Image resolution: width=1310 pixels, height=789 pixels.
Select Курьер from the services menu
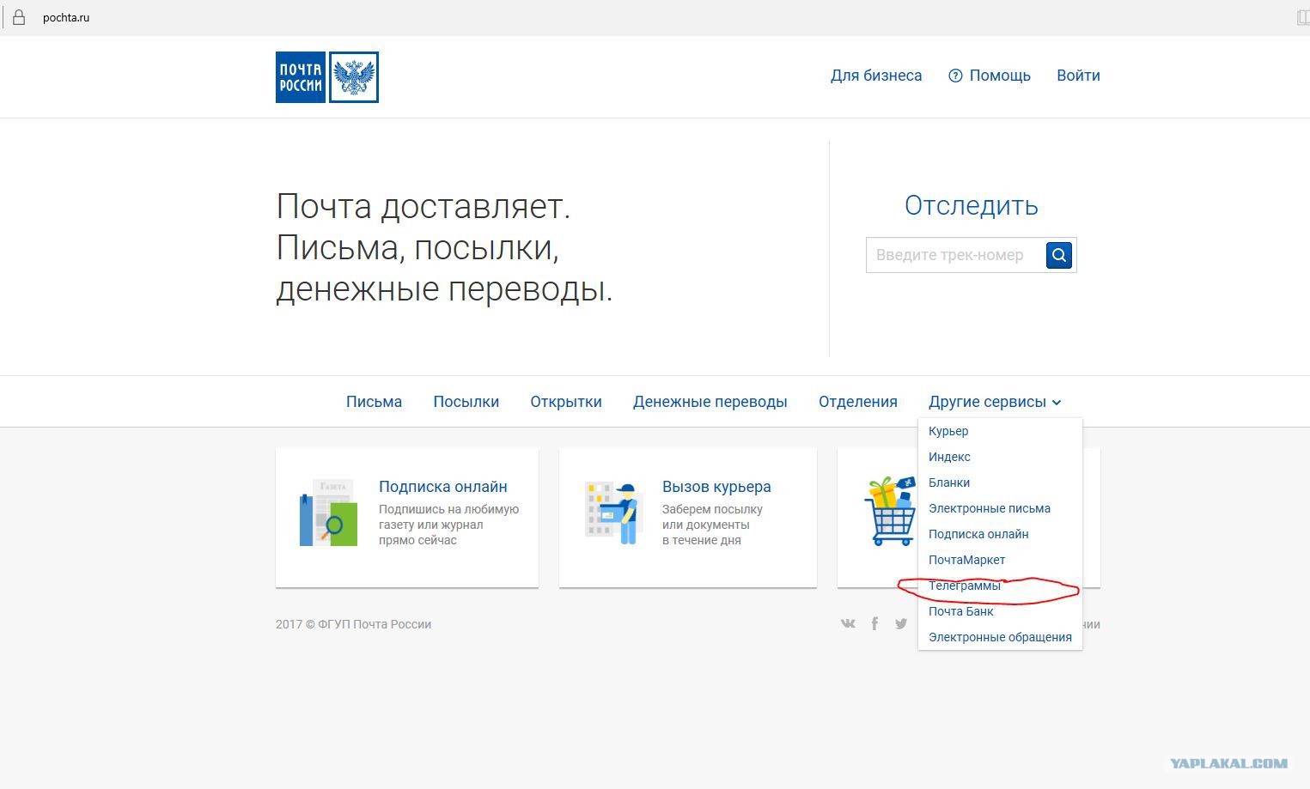pos(948,431)
